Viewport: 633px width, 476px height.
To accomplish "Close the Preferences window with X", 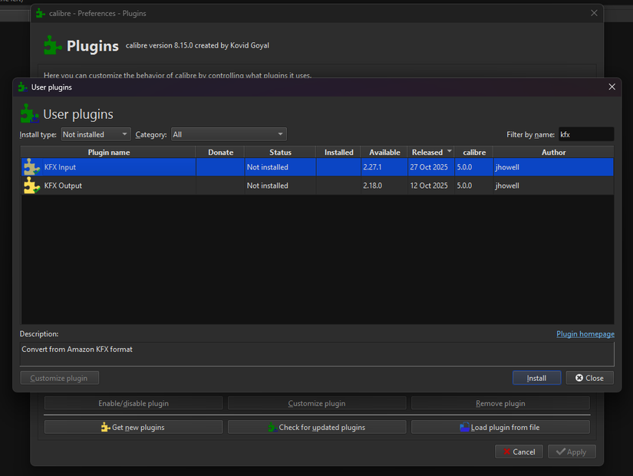I will (594, 13).
